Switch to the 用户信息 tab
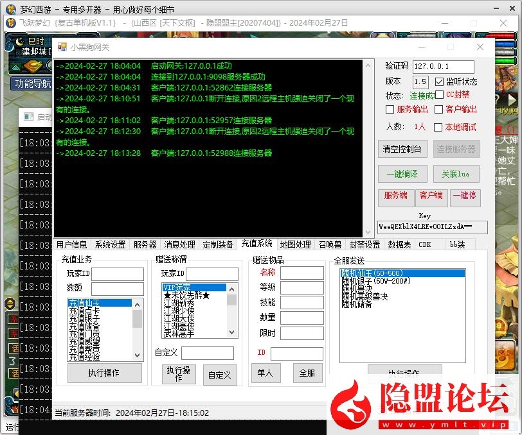The height and width of the screenshot is (435, 522). click(71, 244)
